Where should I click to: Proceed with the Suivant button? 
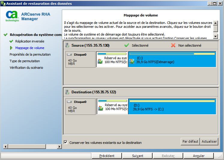[x=138, y=156]
